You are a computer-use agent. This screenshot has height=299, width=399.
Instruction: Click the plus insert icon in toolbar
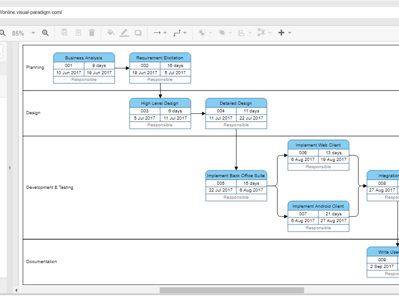click(x=282, y=33)
